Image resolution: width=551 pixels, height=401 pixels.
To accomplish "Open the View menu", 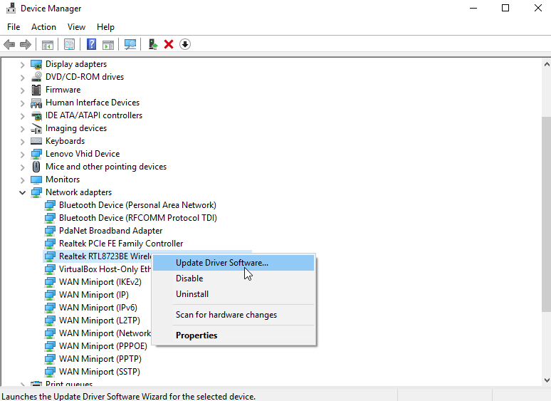I will click(76, 27).
